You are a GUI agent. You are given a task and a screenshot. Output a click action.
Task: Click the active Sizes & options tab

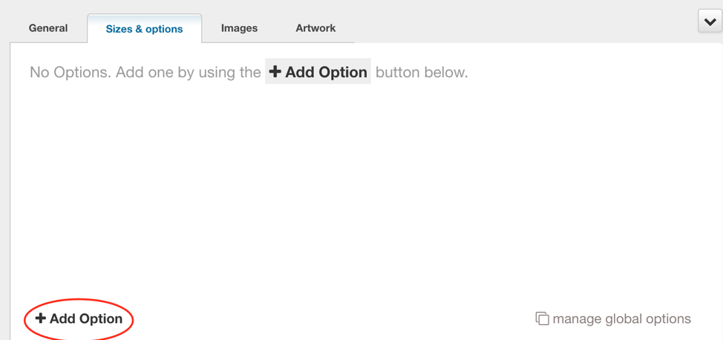pos(144,29)
